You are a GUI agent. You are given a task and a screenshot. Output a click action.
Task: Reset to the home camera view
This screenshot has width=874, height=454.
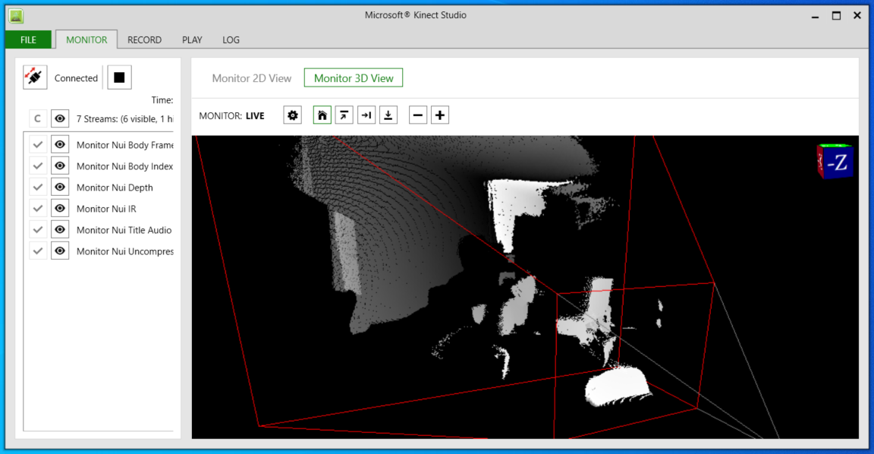pos(322,115)
